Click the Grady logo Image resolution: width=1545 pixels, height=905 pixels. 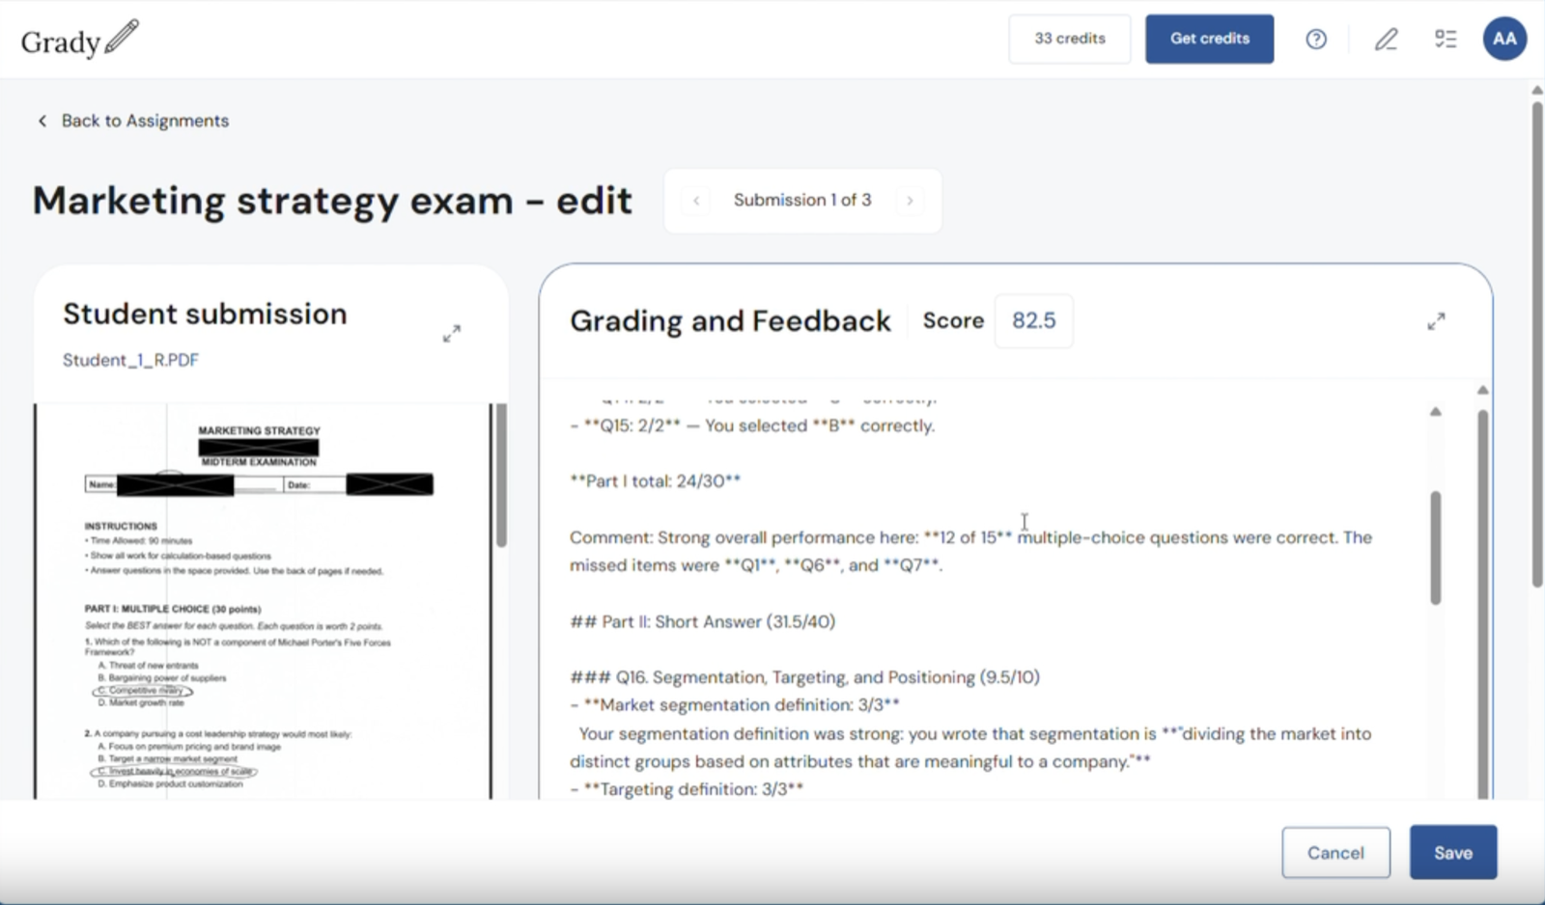(x=79, y=40)
